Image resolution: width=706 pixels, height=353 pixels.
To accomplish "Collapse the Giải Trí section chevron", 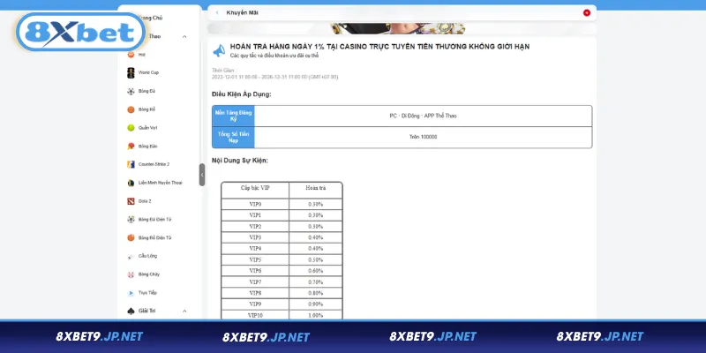I will coord(184,312).
